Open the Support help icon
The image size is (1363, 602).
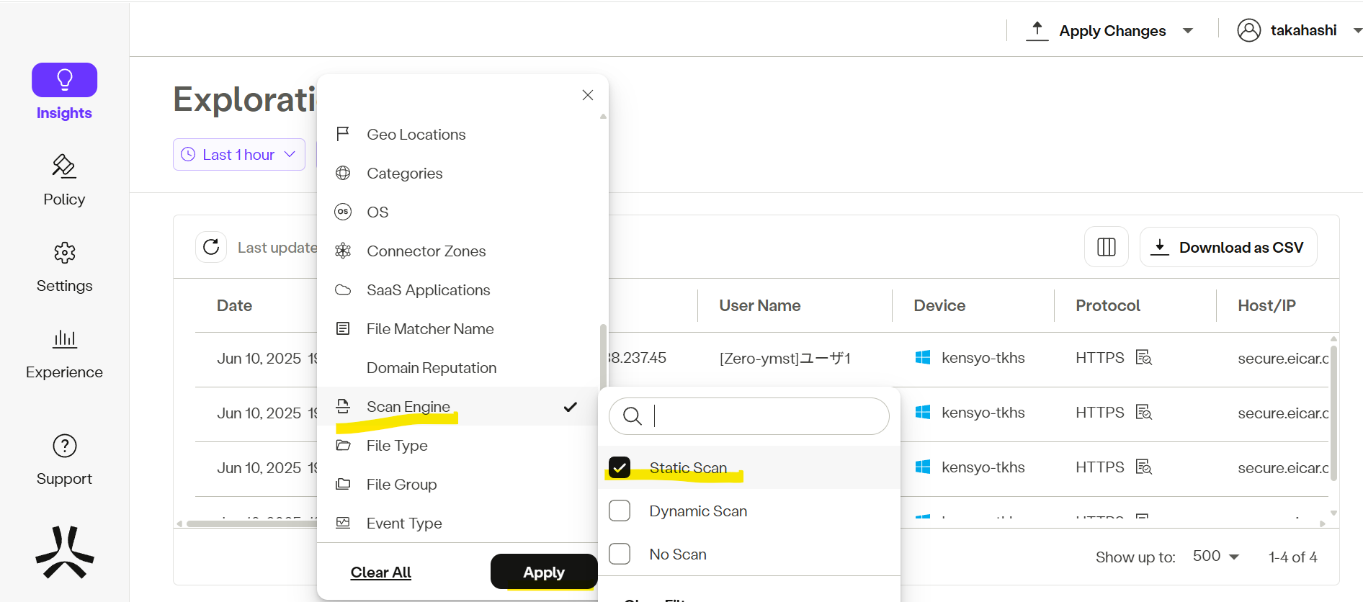[x=64, y=446]
